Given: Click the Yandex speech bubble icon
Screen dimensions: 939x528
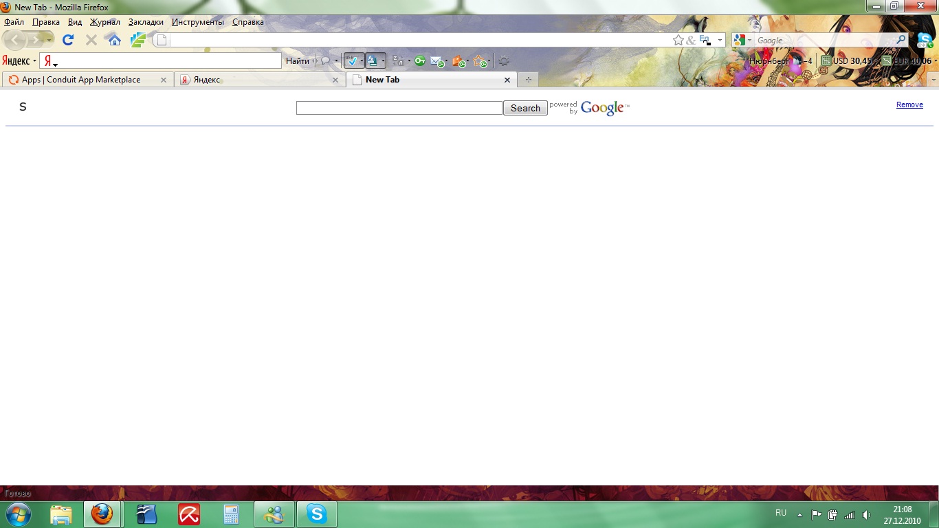Looking at the screenshot, I should (326, 61).
